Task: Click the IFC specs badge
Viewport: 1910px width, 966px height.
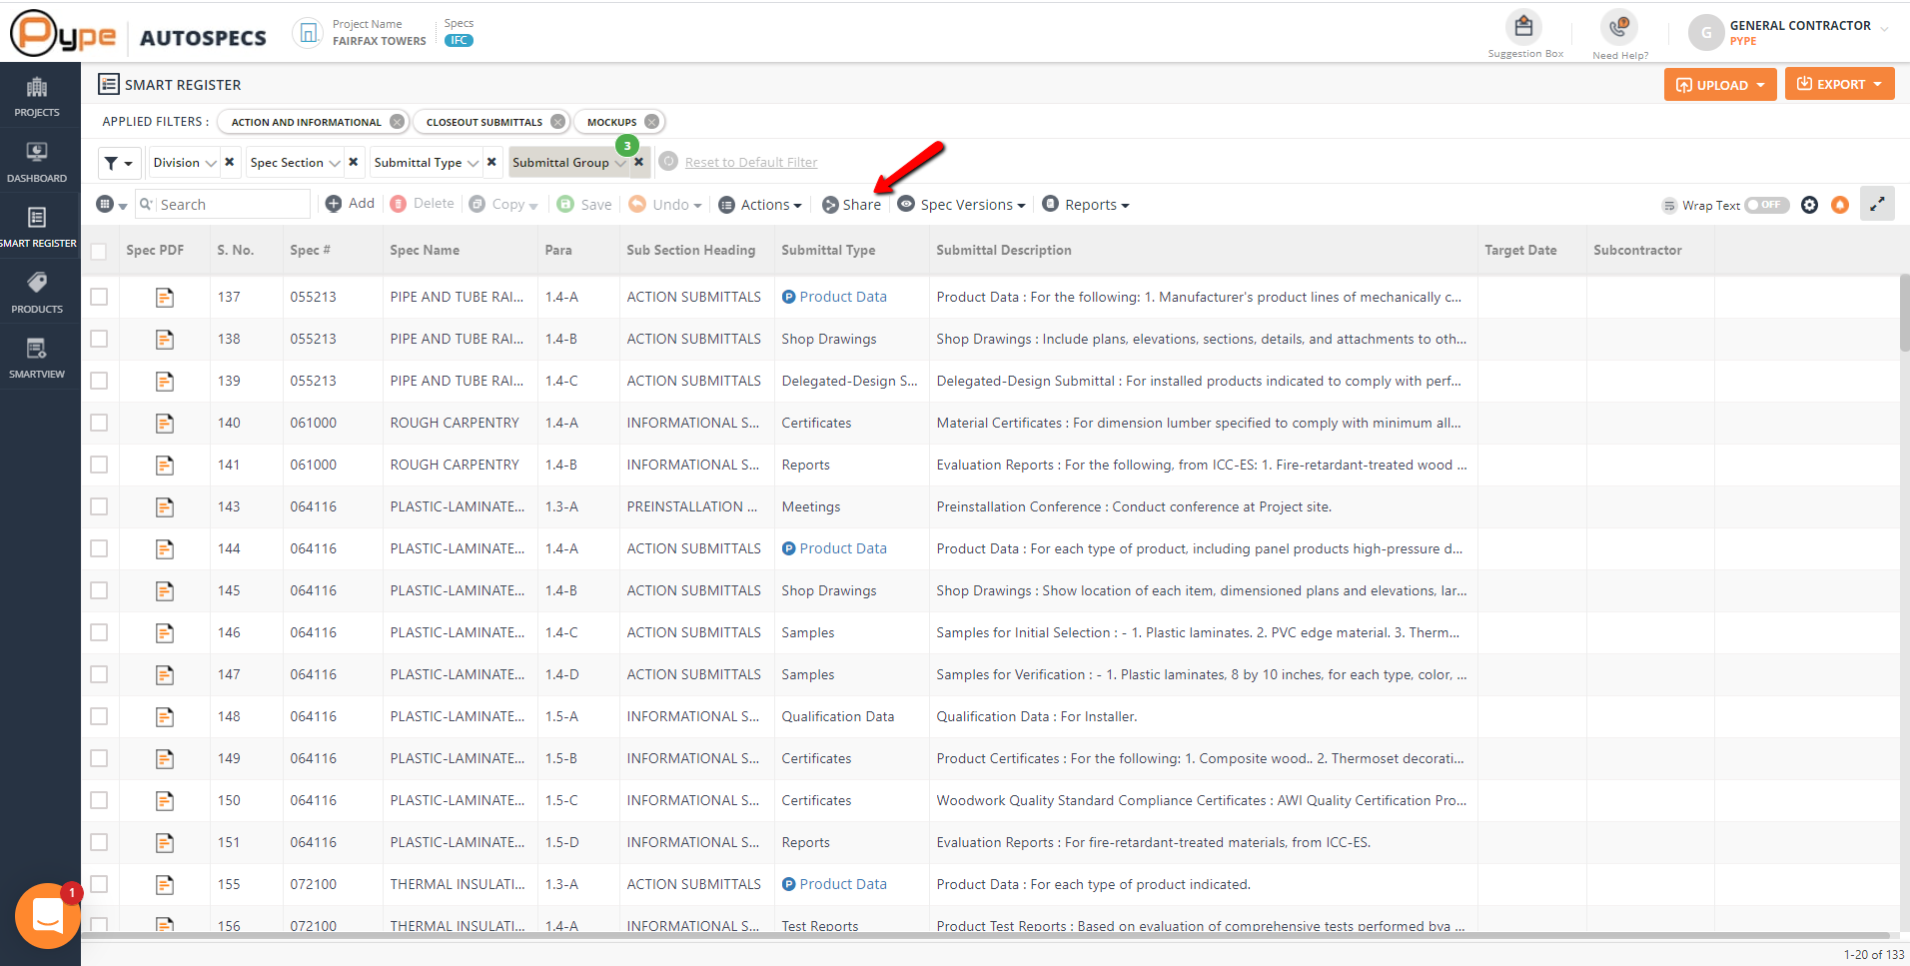Action: point(459,41)
